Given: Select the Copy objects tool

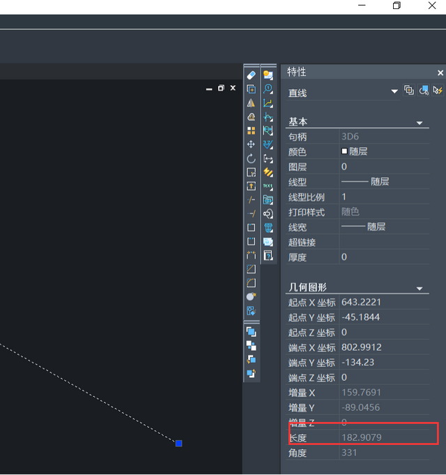Looking at the screenshot, I should [251, 89].
